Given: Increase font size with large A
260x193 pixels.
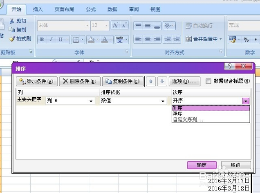Looking at the screenshot, I should (x=116, y=25).
